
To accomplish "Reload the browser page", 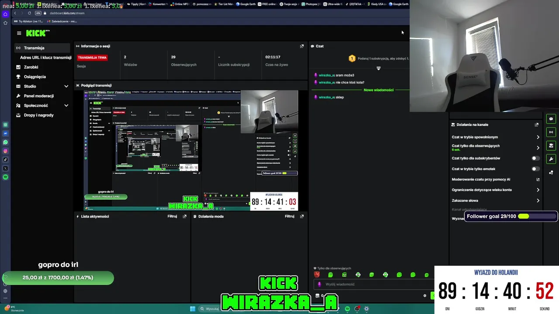I will 29,13.
